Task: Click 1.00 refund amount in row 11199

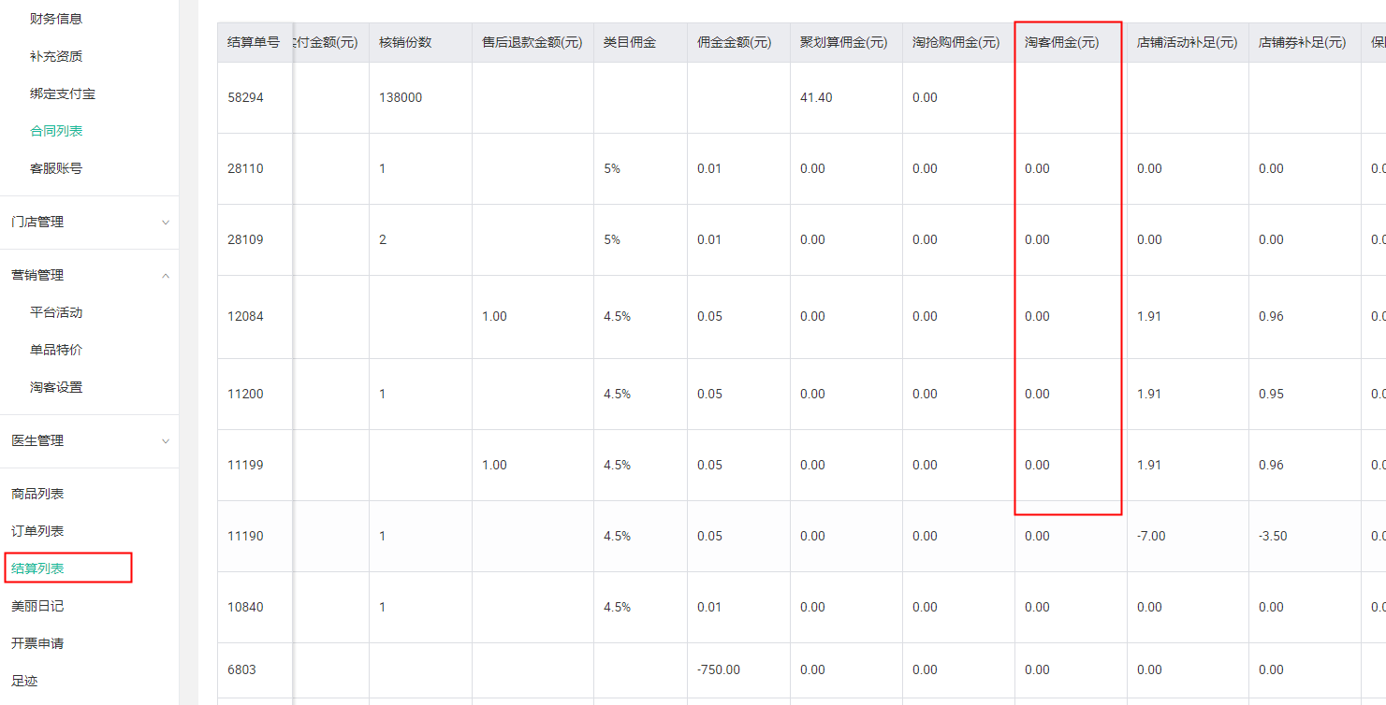Action: coord(494,465)
